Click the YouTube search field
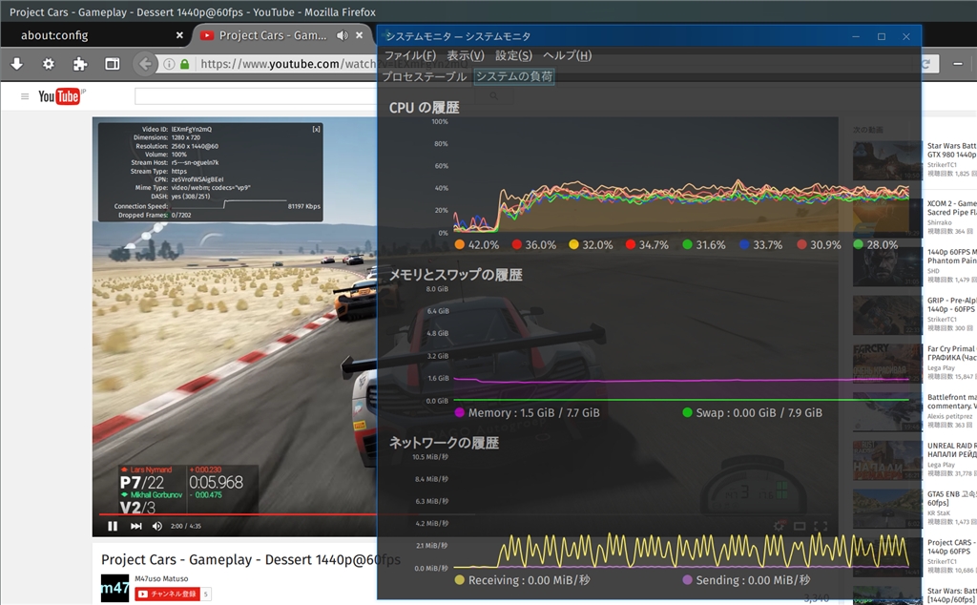The width and height of the screenshot is (977, 605). coord(256,96)
